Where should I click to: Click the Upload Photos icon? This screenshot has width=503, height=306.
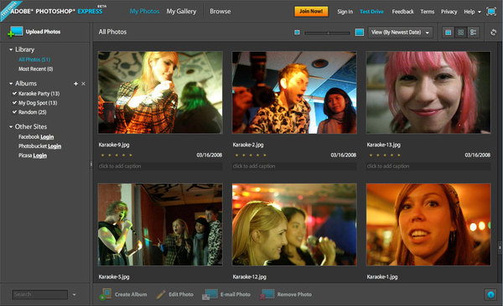coord(15,32)
